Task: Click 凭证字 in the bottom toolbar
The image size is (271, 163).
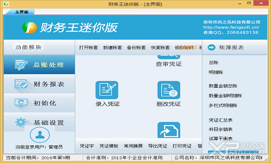Action: [x=87, y=146]
